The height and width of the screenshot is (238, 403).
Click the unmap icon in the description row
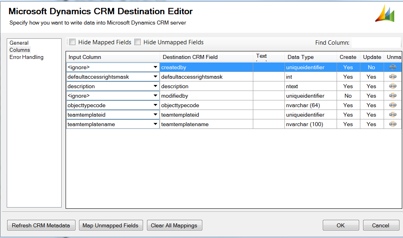click(392, 86)
